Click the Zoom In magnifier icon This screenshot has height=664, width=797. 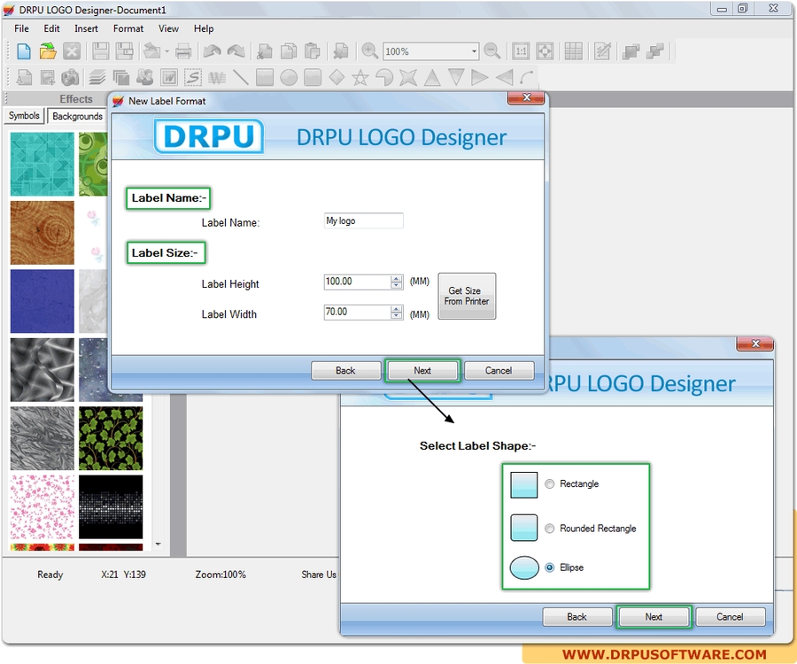tap(370, 51)
